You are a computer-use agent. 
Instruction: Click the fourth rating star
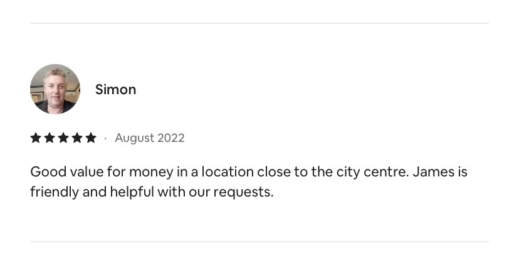tap(77, 138)
